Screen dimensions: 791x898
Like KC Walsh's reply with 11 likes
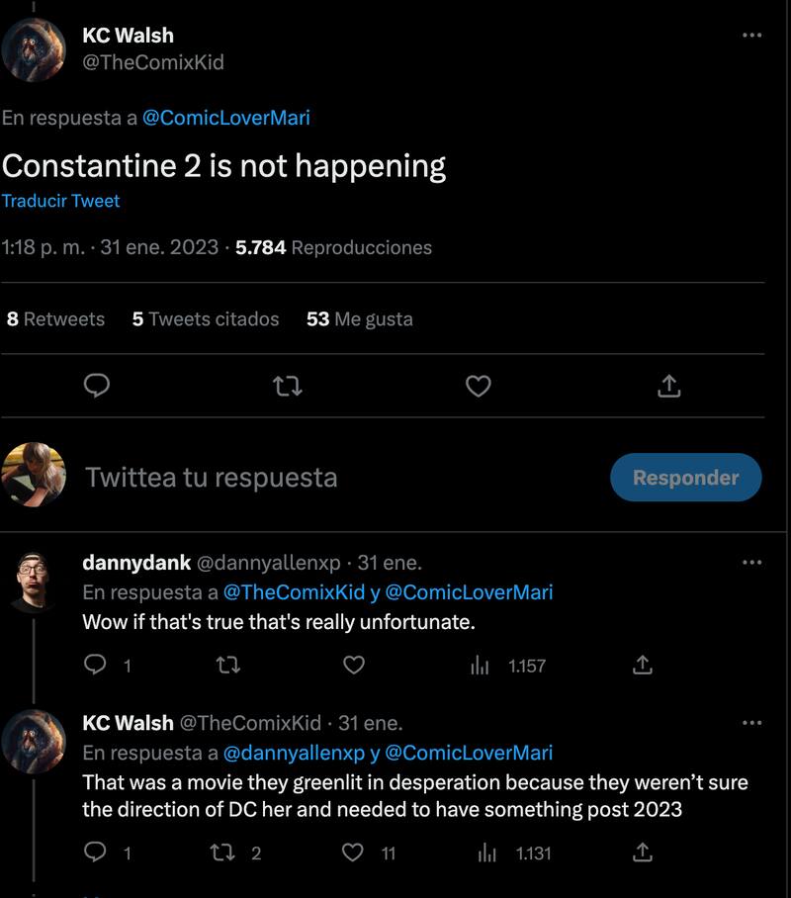[x=353, y=852]
